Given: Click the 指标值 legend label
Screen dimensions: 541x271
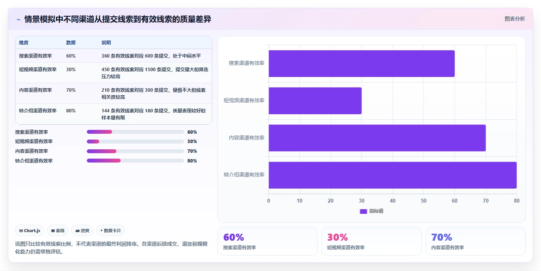Looking at the screenshot, I should 376,211.
